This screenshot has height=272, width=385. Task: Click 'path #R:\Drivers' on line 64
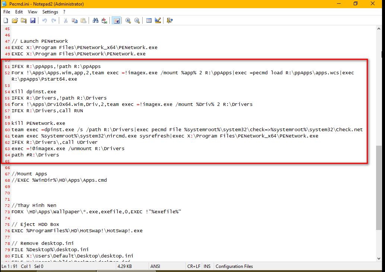[35, 155]
